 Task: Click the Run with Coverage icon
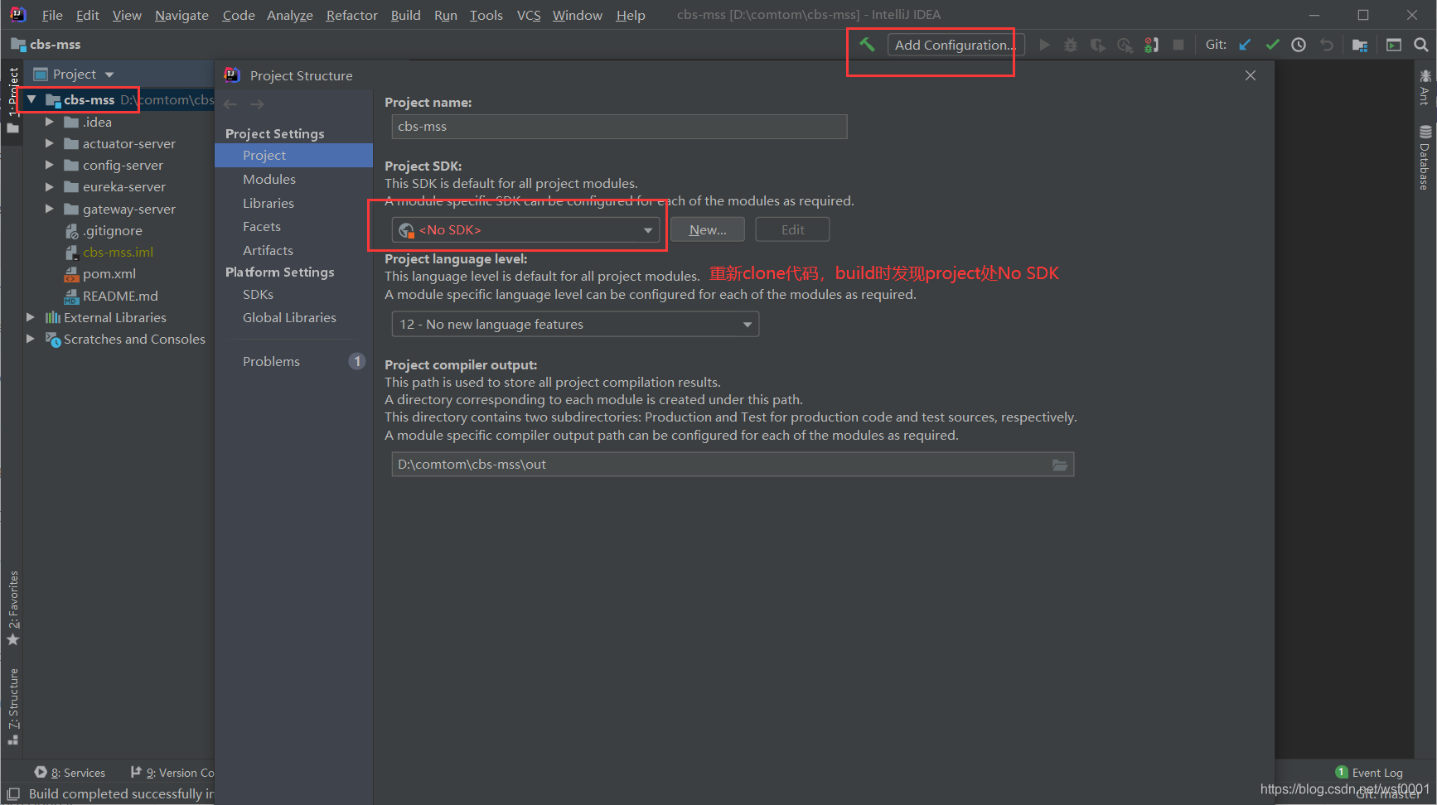(x=1097, y=45)
